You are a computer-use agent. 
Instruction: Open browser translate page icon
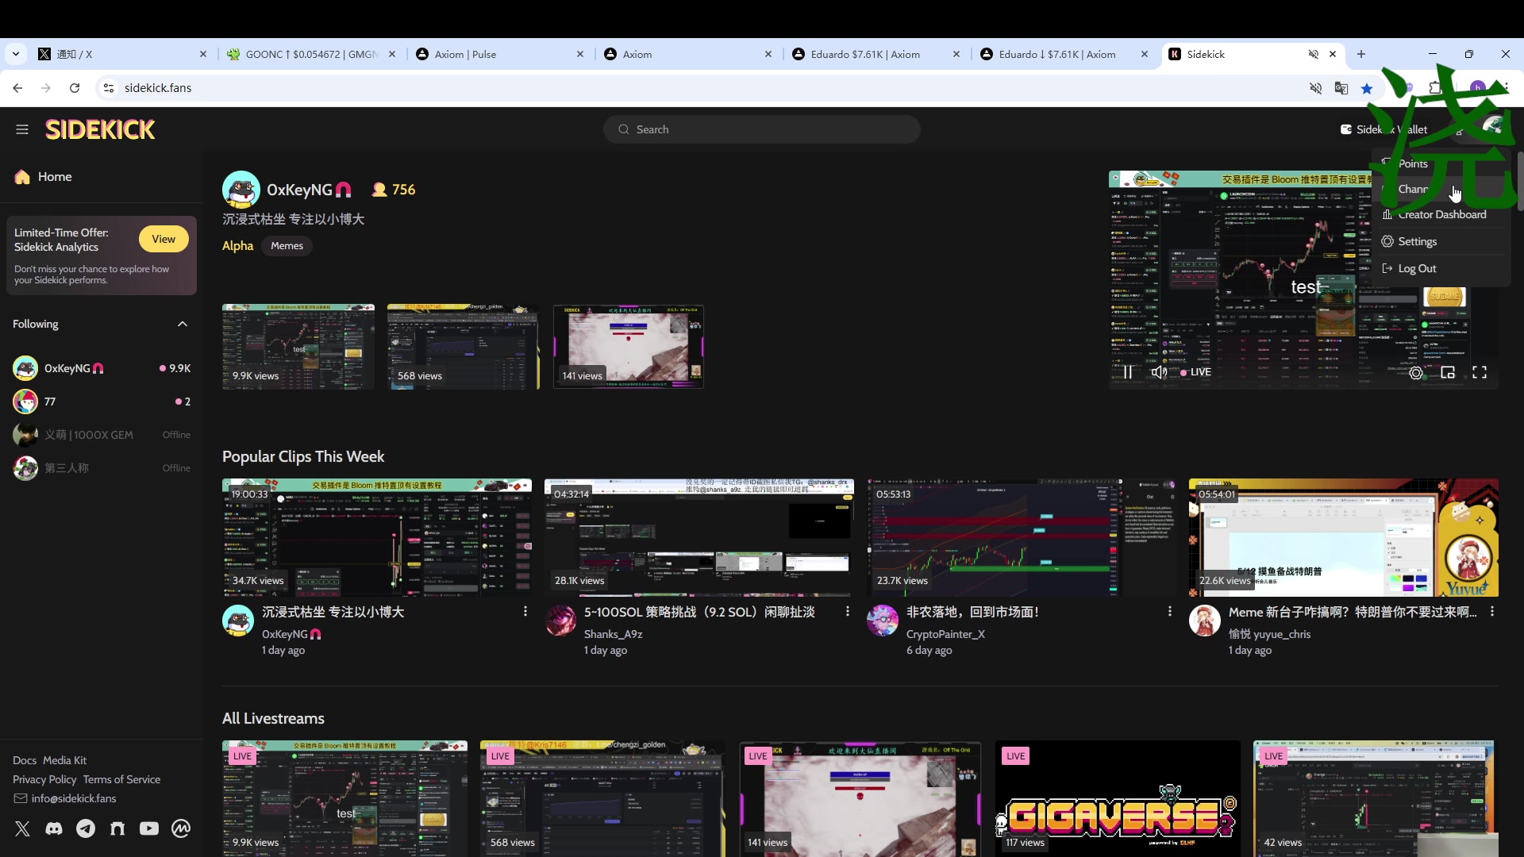pyautogui.click(x=1341, y=88)
